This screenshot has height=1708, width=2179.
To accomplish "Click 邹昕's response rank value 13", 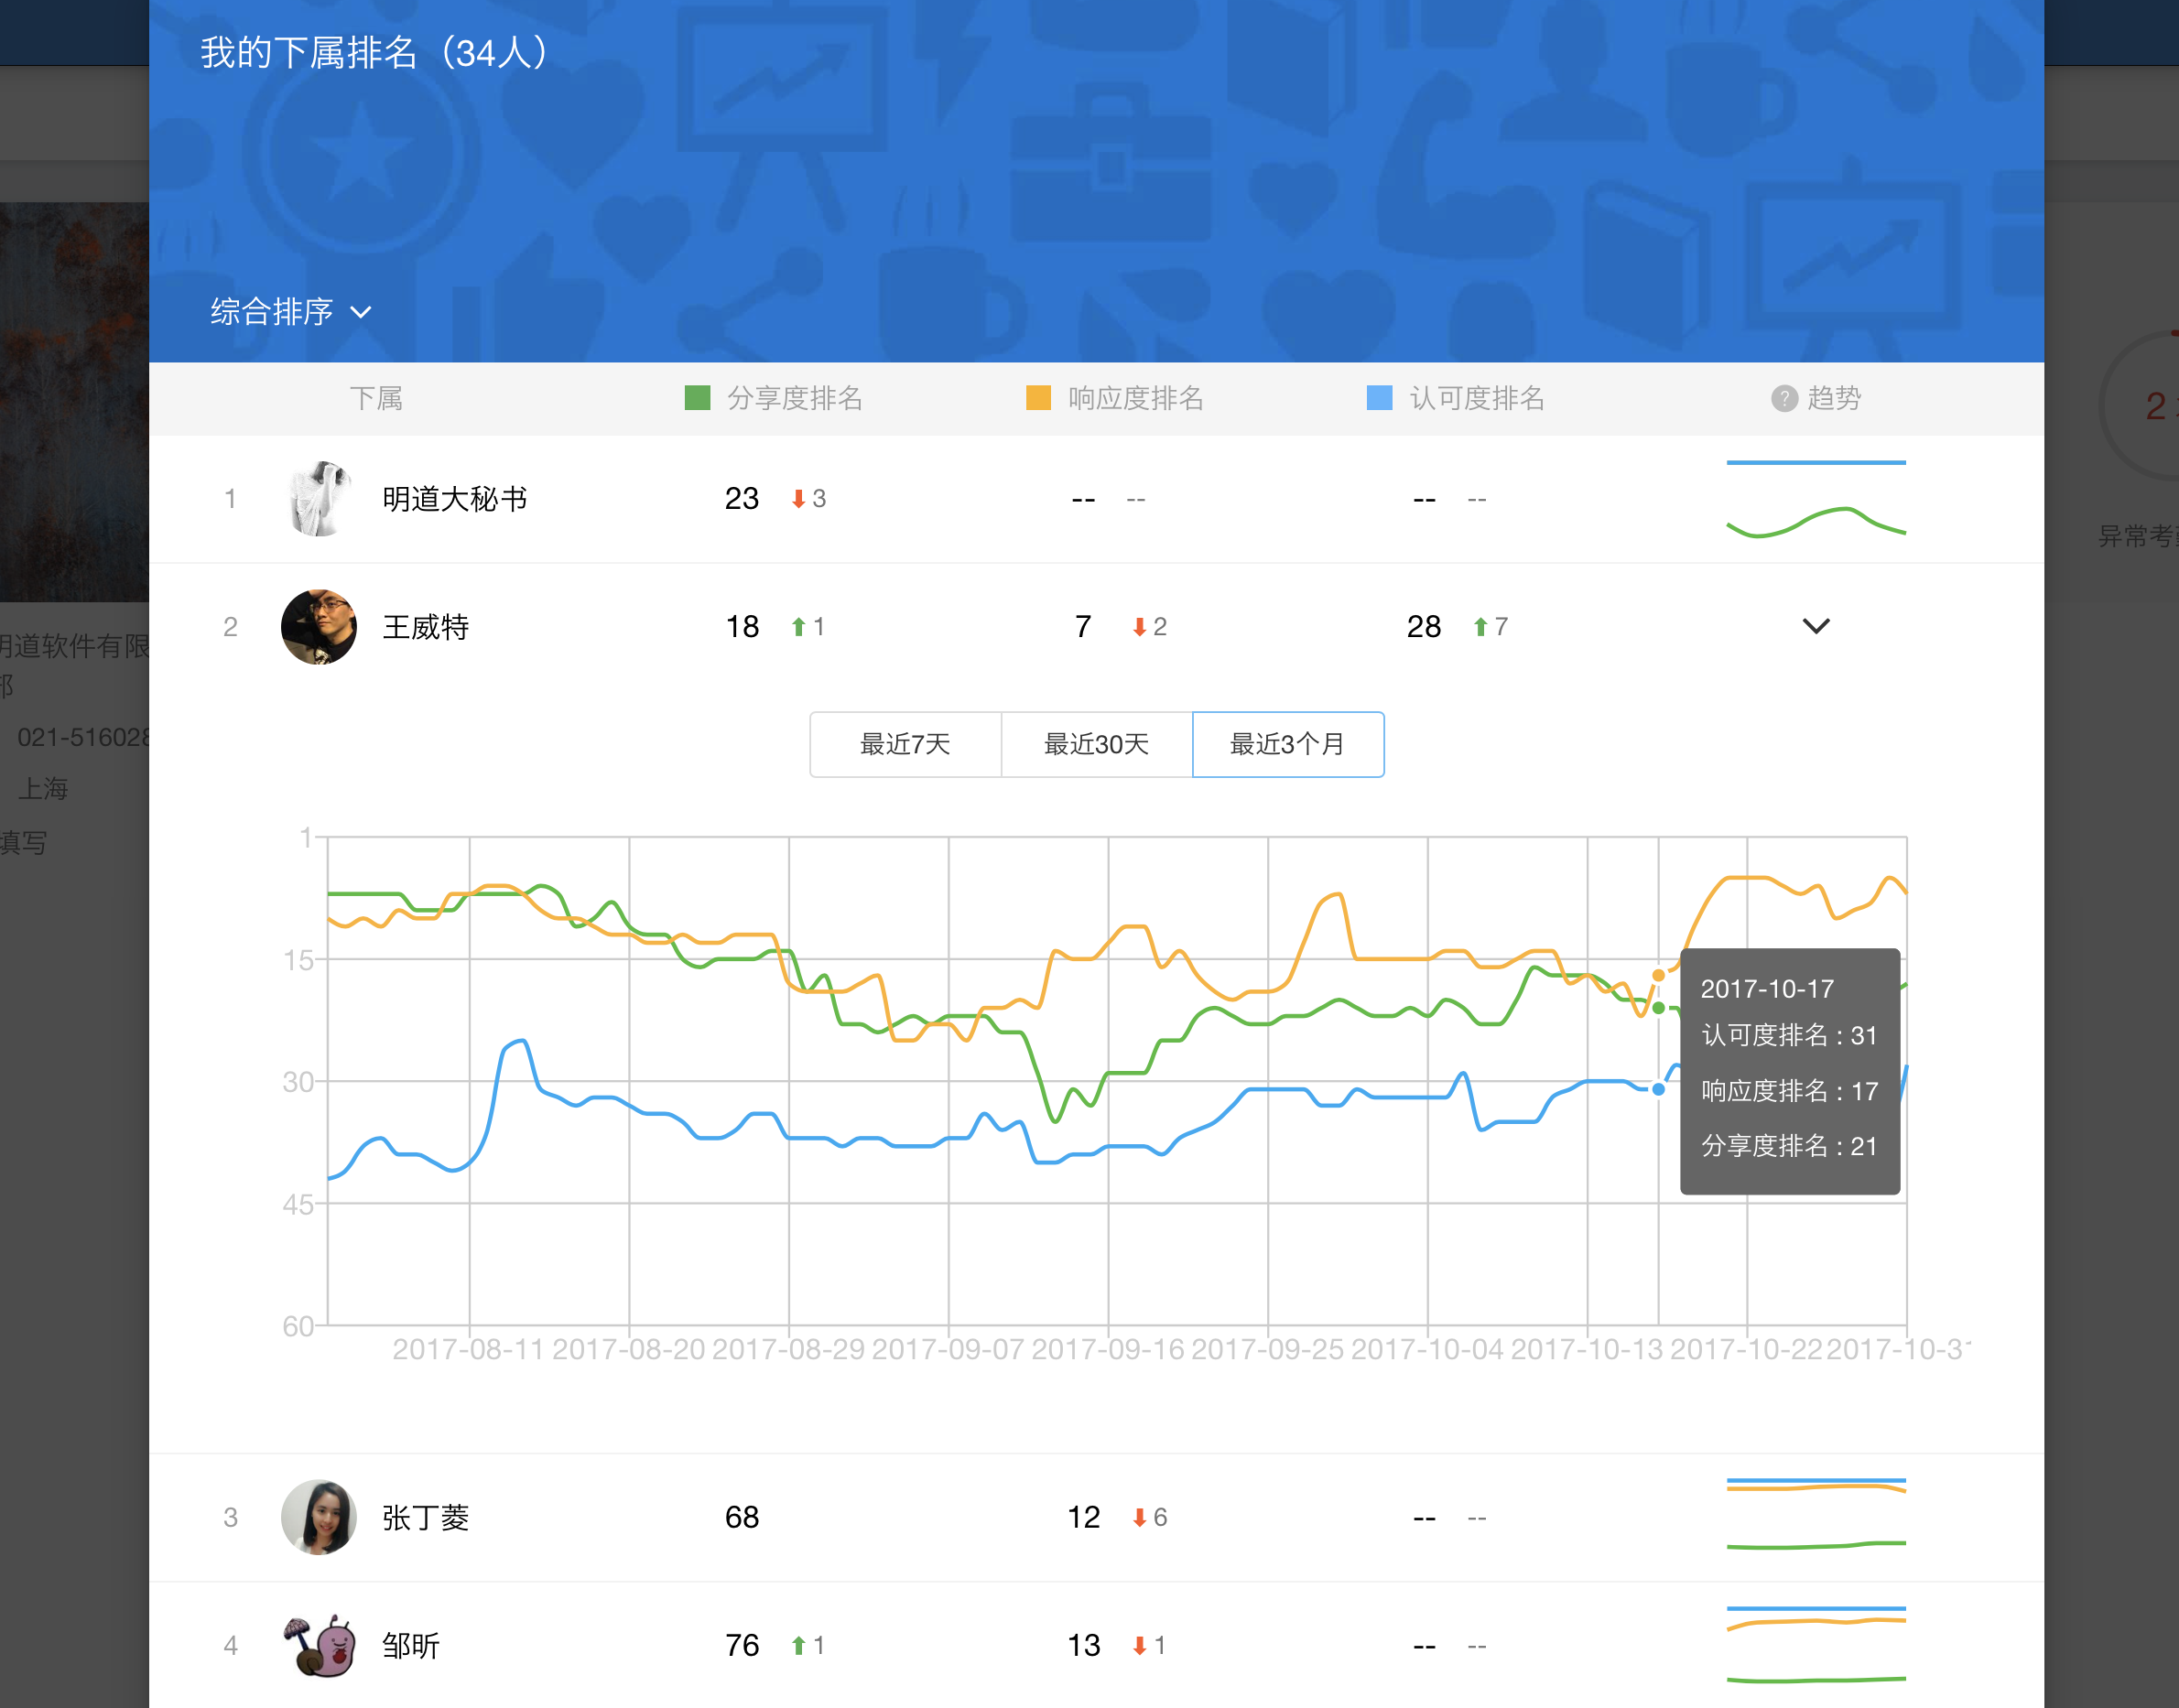I will [1083, 1645].
